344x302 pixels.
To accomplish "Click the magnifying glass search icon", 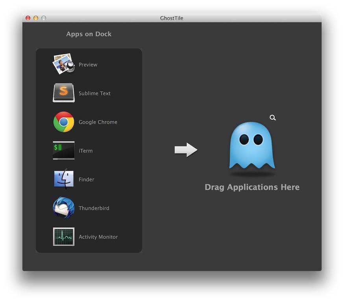I will 273,118.
